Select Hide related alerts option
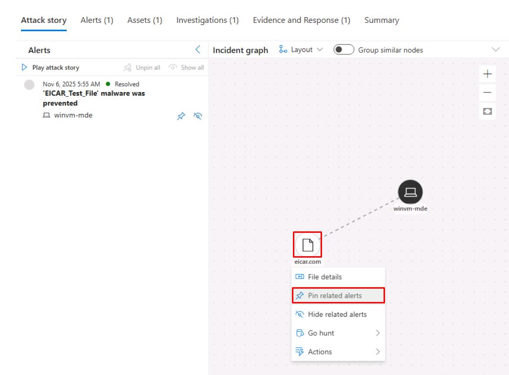 click(338, 314)
